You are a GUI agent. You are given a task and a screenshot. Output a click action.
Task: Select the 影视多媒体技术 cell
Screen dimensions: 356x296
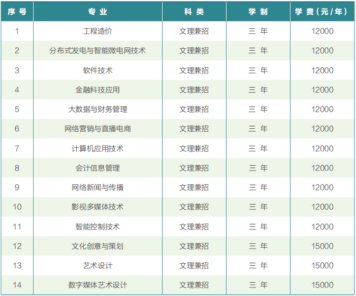[x=98, y=207]
